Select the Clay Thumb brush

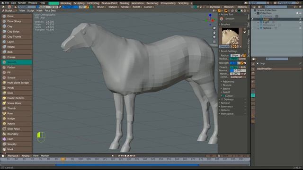(x=17, y=37)
